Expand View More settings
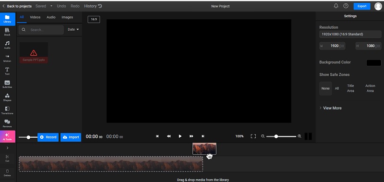Viewport: 384px width, 182px height. pos(330,108)
